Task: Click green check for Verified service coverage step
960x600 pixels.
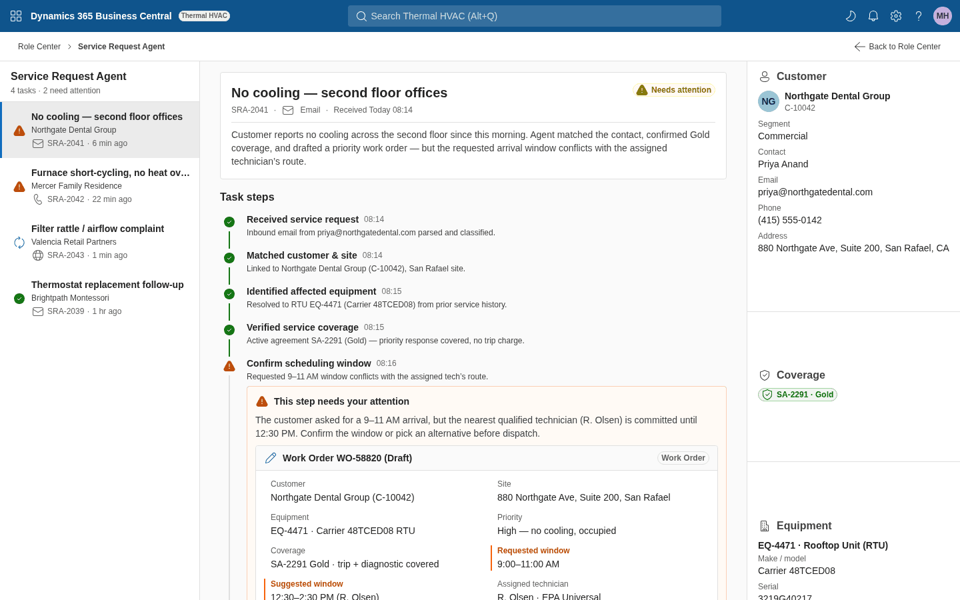Action: 229,330
